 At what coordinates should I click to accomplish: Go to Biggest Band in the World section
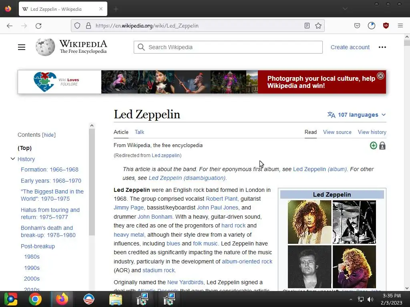52,195
